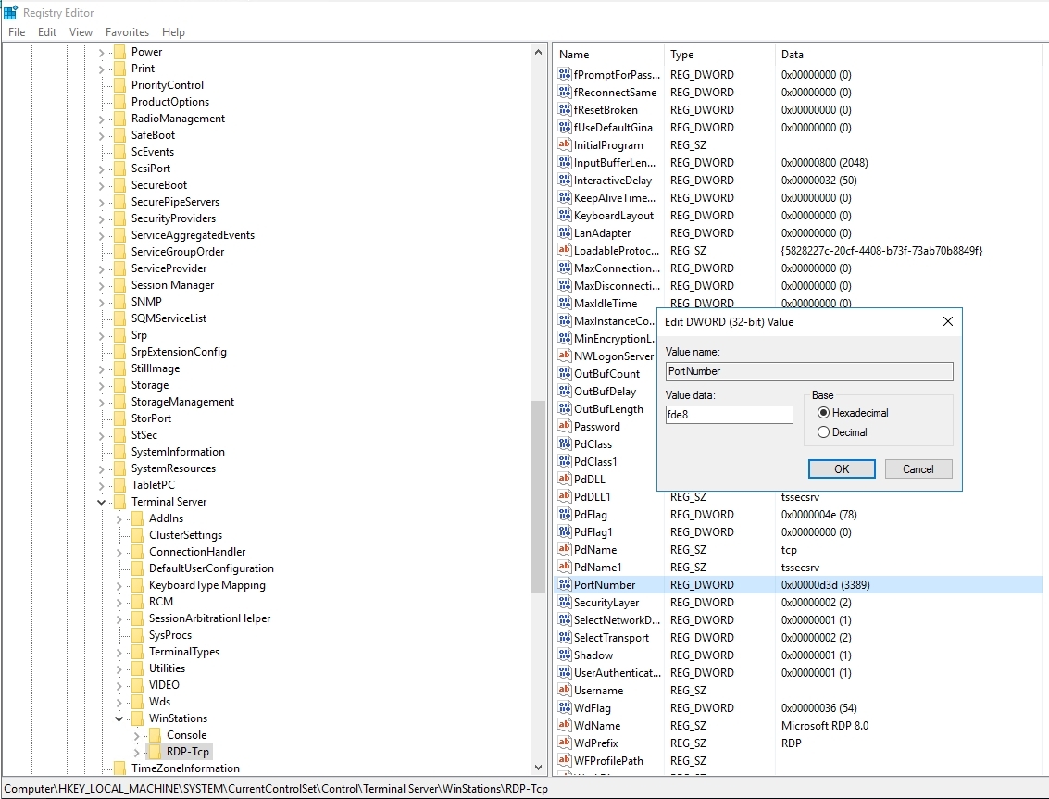Click the Registry Editor app icon in title bar
The height and width of the screenshot is (799, 1049).
(10, 12)
